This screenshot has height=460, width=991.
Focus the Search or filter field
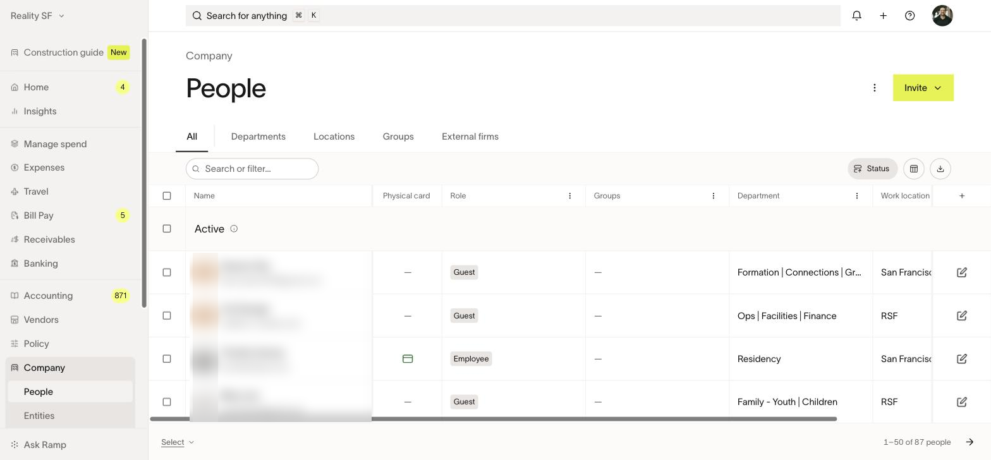click(x=252, y=169)
